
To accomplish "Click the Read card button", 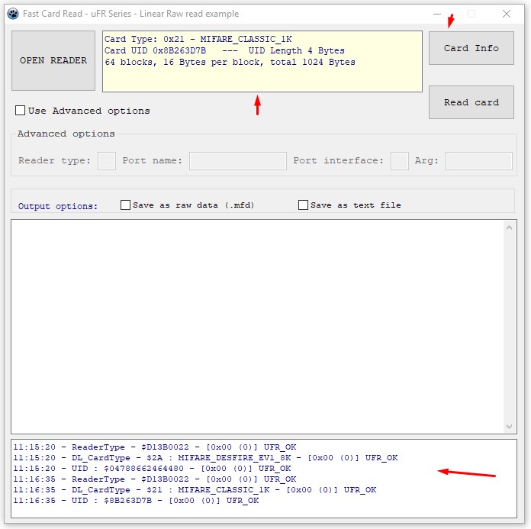I will (x=471, y=102).
